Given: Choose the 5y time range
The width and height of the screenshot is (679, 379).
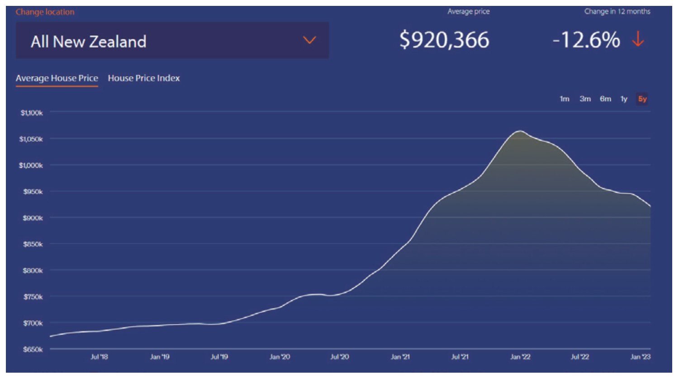Looking at the screenshot, I should tap(642, 99).
